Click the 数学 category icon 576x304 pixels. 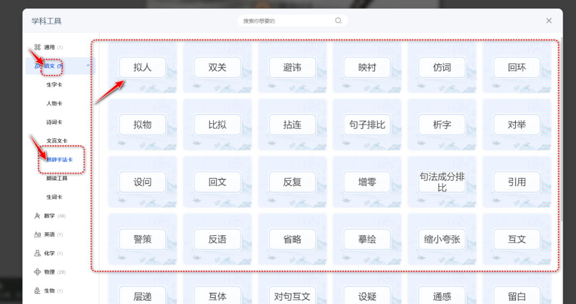37,216
